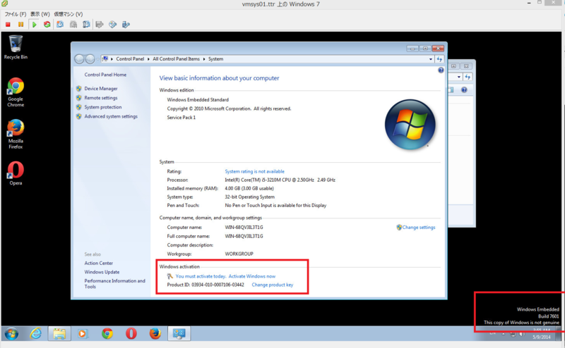Open Windows Update under See also
Screen dimensions: 565x348
[x=102, y=272]
